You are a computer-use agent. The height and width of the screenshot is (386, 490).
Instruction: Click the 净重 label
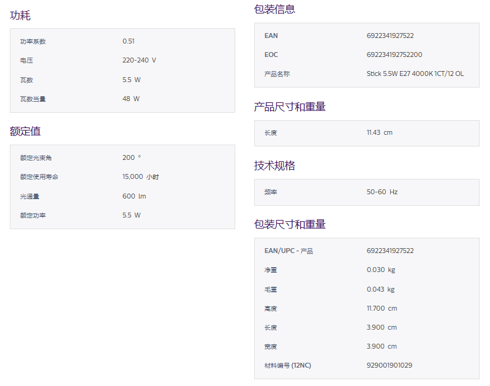click(x=271, y=270)
